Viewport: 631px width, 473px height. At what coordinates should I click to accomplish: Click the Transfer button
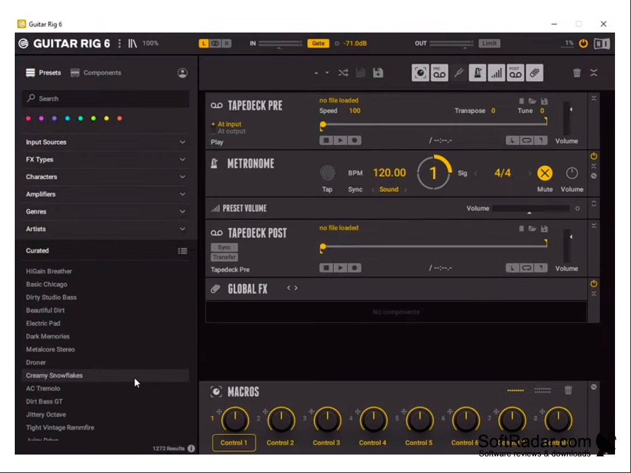(224, 257)
